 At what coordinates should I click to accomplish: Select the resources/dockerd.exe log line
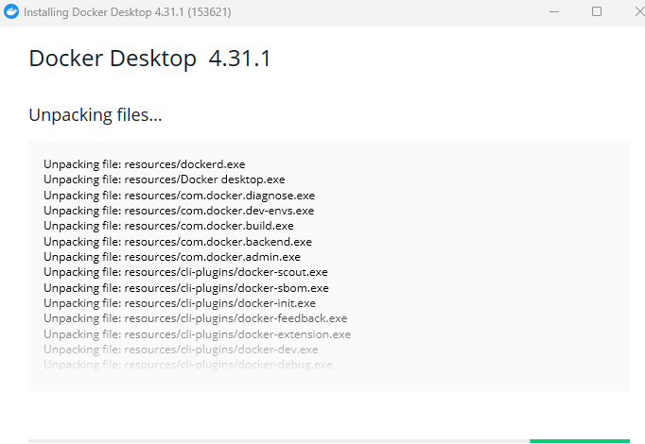pos(145,164)
